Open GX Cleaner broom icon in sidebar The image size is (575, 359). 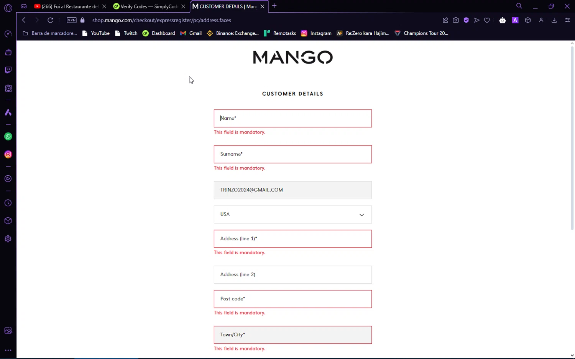[8, 52]
